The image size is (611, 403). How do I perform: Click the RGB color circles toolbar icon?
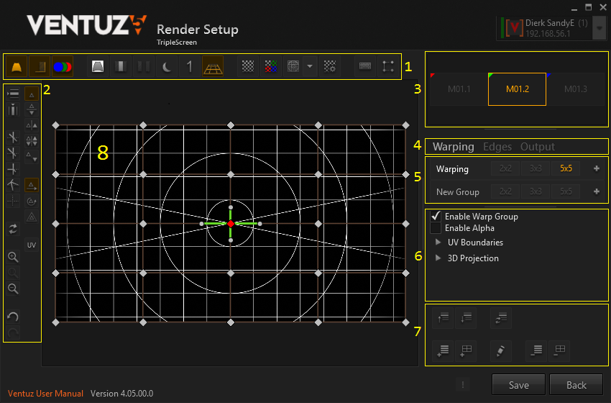[62, 67]
